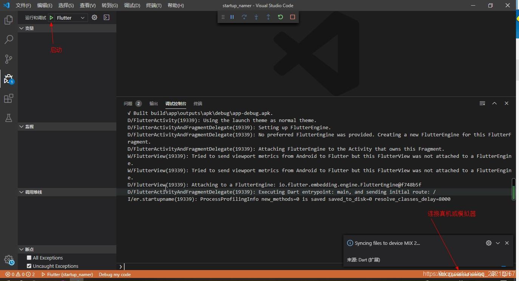Open the 调试(D) menu
This screenshot has height=281, width=519.
[x=132, y=5]
